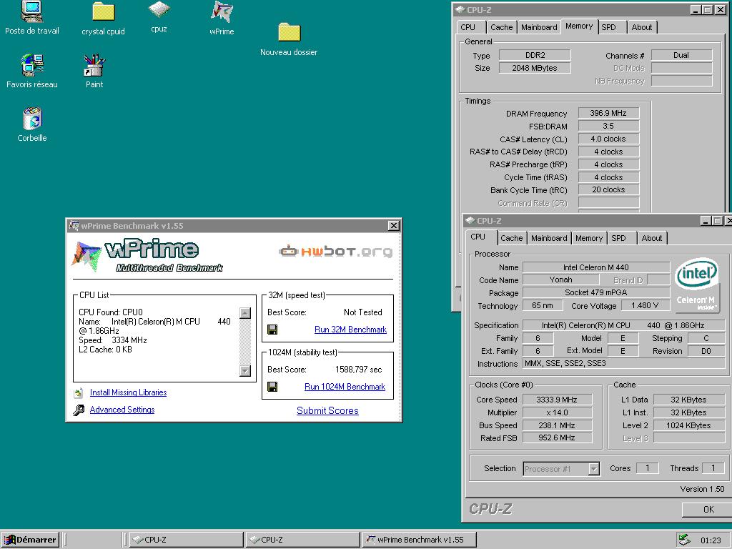Click the 01:23 taskbar clock
This screenshot has width=732, height=549.
pyautogui.click(x=711, y=540)
